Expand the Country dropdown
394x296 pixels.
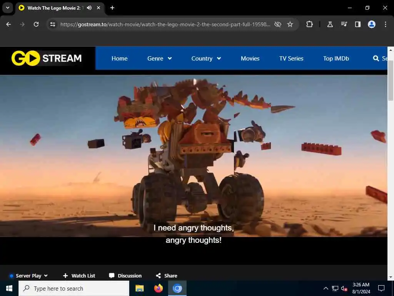click(206, 59)
